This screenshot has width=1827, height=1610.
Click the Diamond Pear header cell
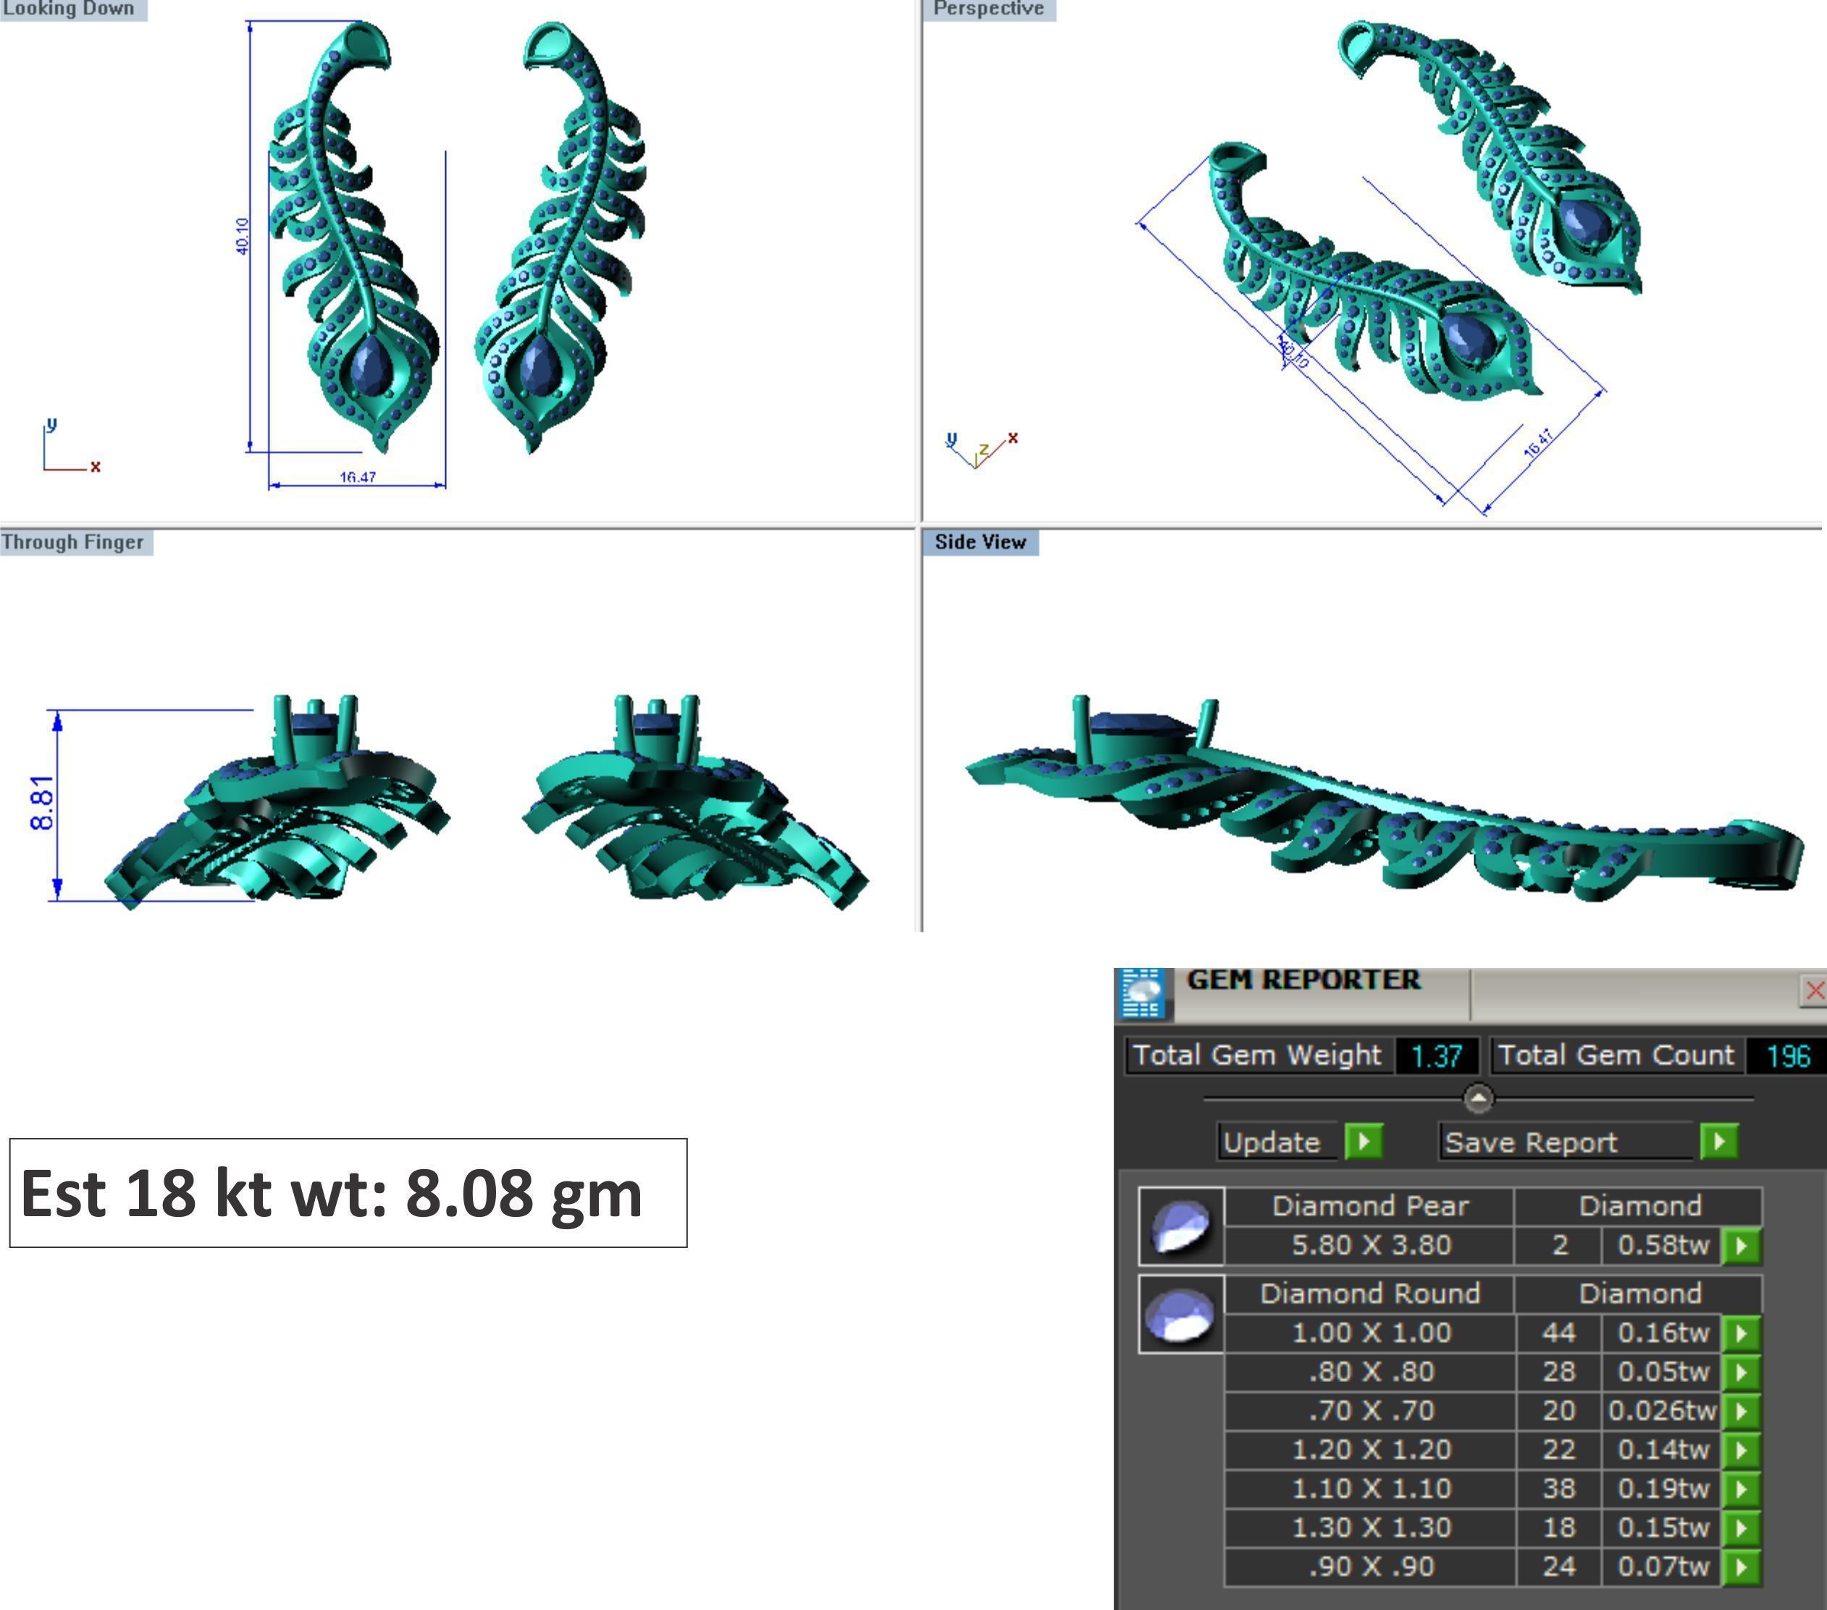click(1370, 1206)
